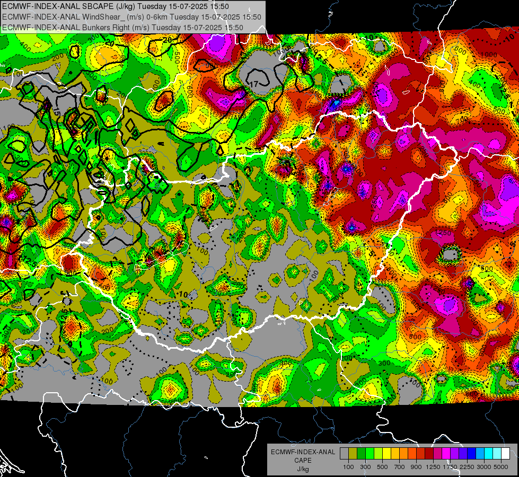Image resolution: width=519 pixels, height=477 pixels.
Task: Click the legend value 900
Action: point(416,467)
